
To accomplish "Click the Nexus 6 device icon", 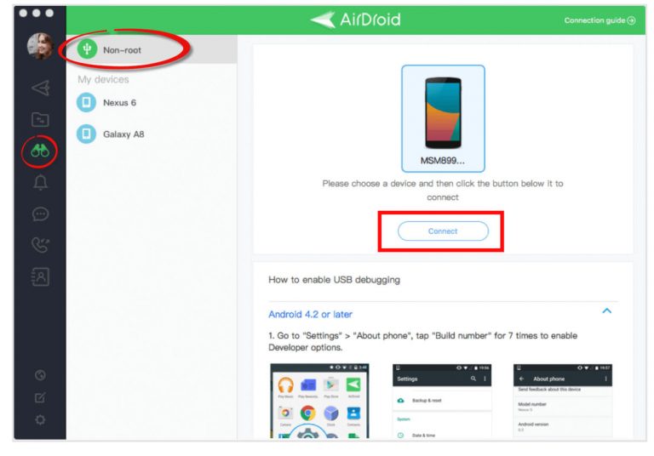I will pyautogui.click(x=86, y=102).
